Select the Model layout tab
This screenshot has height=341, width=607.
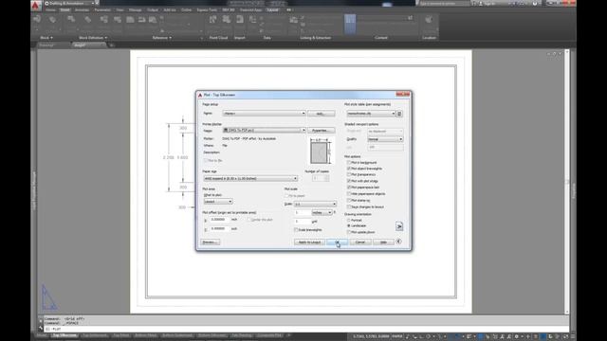coord(42,335)
